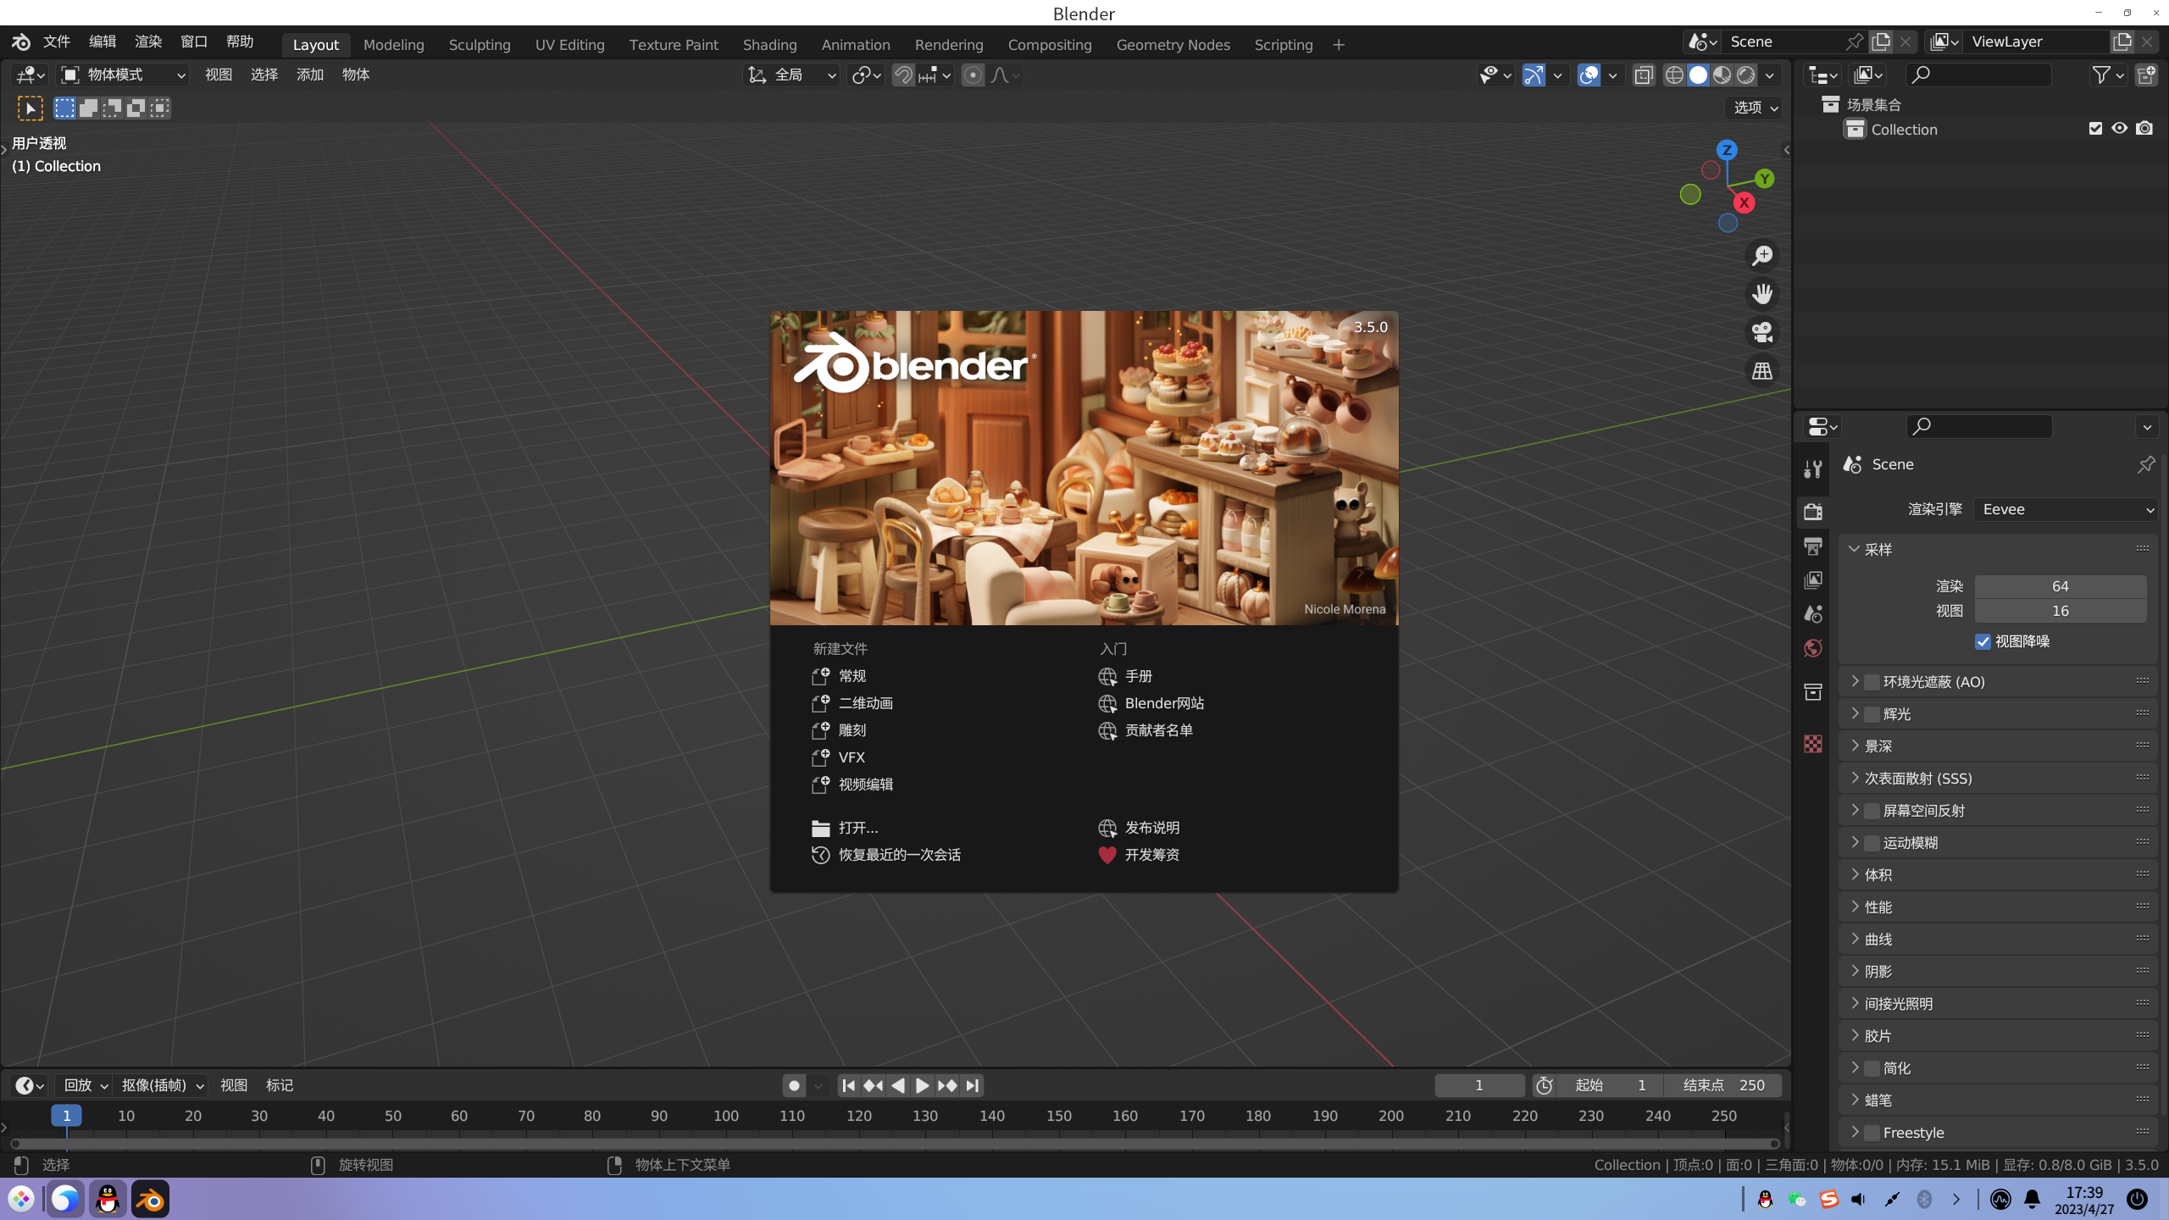Create new 二维动画 file from splash
Screen dimensions: 2169x1220
coord(865,703)
